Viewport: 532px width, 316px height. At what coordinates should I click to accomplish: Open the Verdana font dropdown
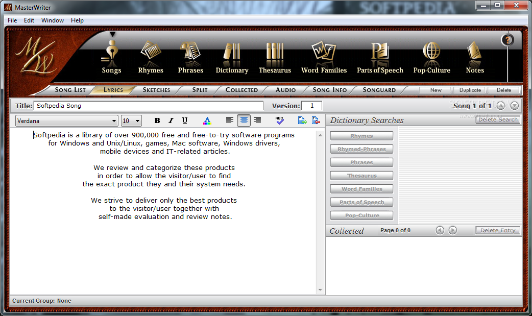click(x=66, y=121)
